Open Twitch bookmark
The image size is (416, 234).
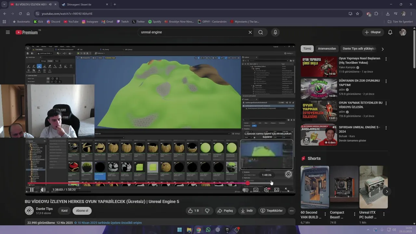(x=123, y=22)
